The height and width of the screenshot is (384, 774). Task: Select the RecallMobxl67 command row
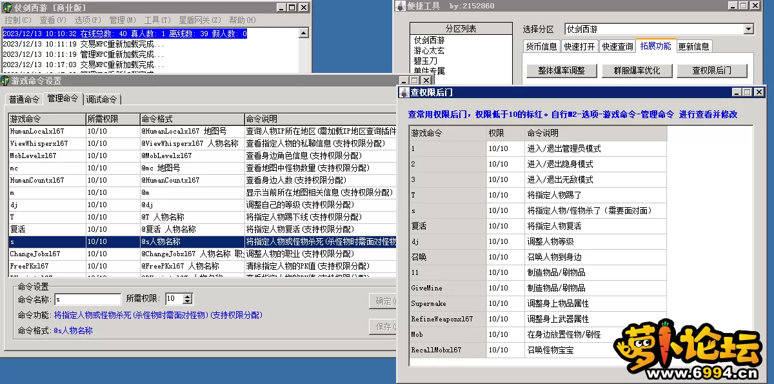tap(538, 350)
